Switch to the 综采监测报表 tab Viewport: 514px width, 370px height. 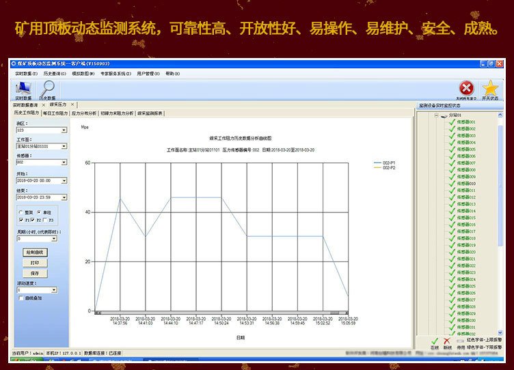(x=150, y=113)
